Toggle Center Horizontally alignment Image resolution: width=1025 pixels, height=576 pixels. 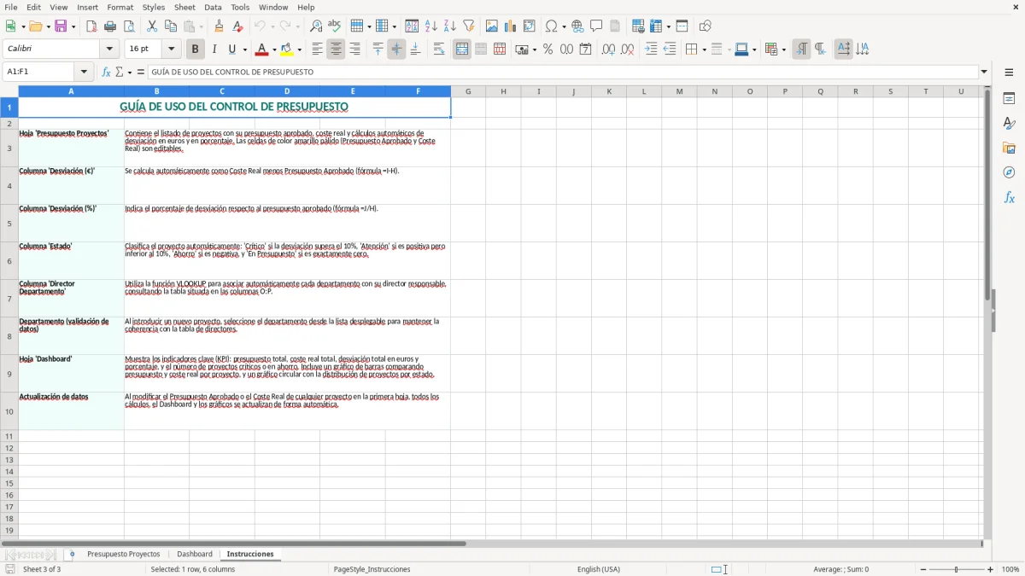(x=336, y=49)
